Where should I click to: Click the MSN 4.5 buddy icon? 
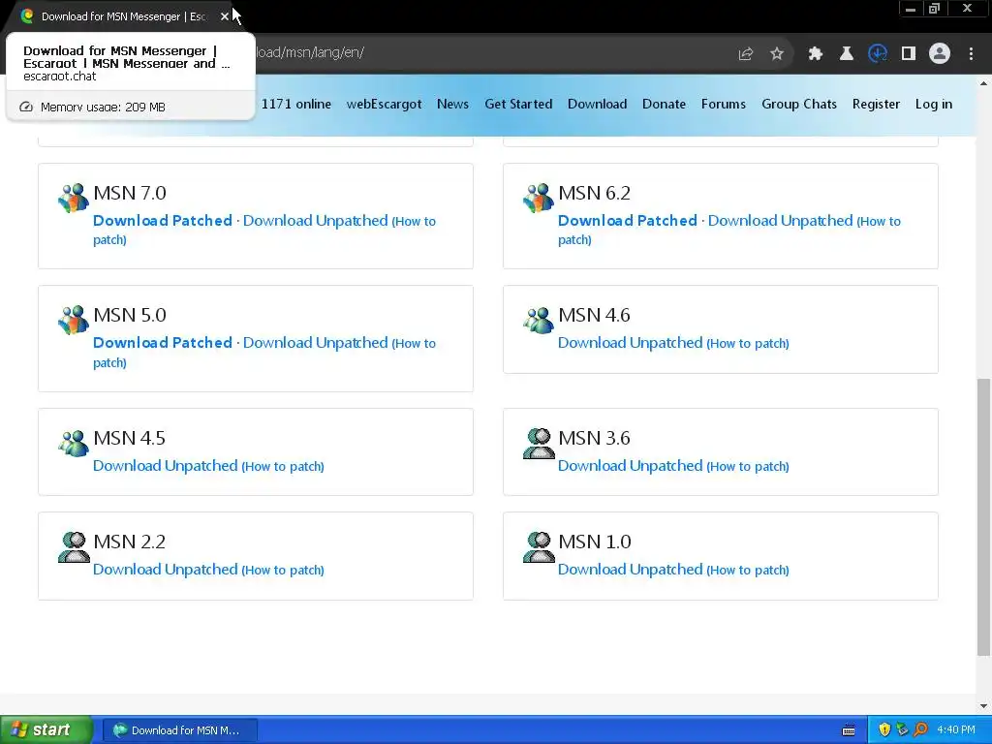(74, 442)
